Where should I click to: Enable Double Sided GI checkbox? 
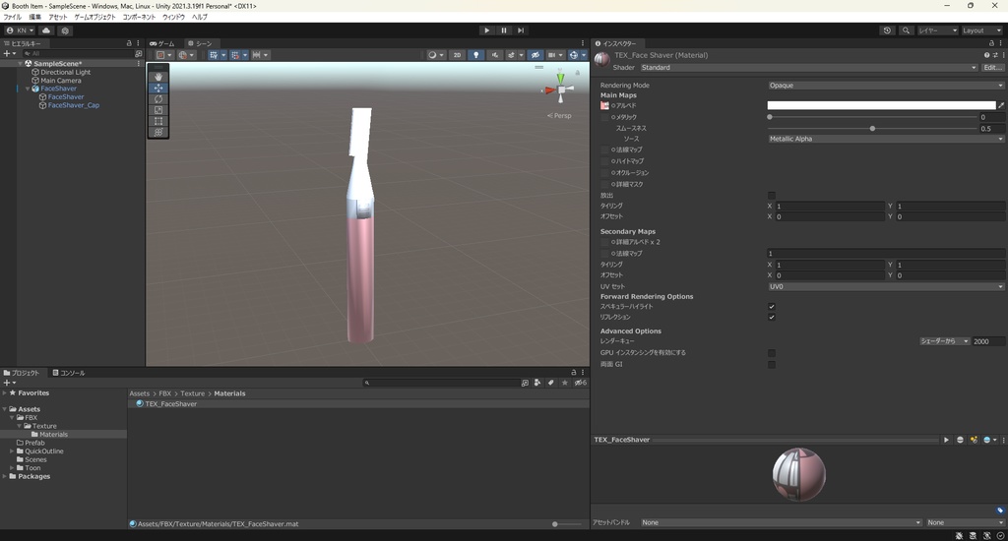(772, 364)
